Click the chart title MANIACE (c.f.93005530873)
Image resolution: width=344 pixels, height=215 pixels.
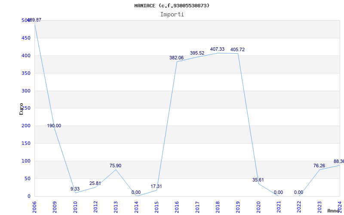172,6
